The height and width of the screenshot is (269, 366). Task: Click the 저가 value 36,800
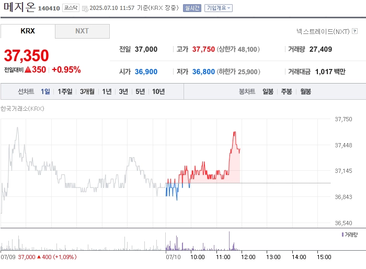(x=203, y=72)
